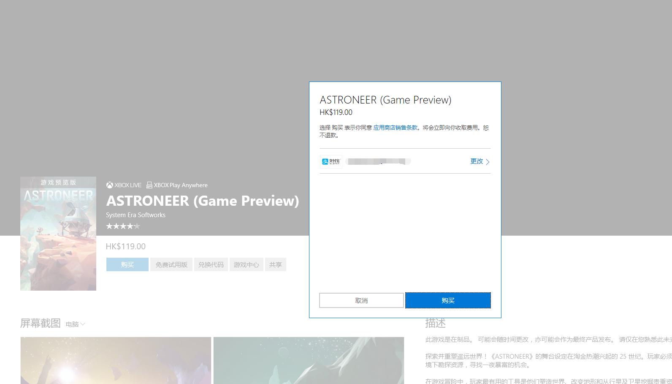The width and height of the screenshot is (672, 384).
Task: Click the Xbox Play Anywhere icon
Action: pos(149,185)
